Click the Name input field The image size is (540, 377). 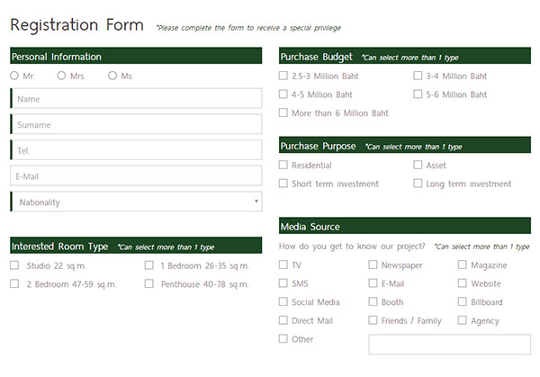[x=136, y=99]
